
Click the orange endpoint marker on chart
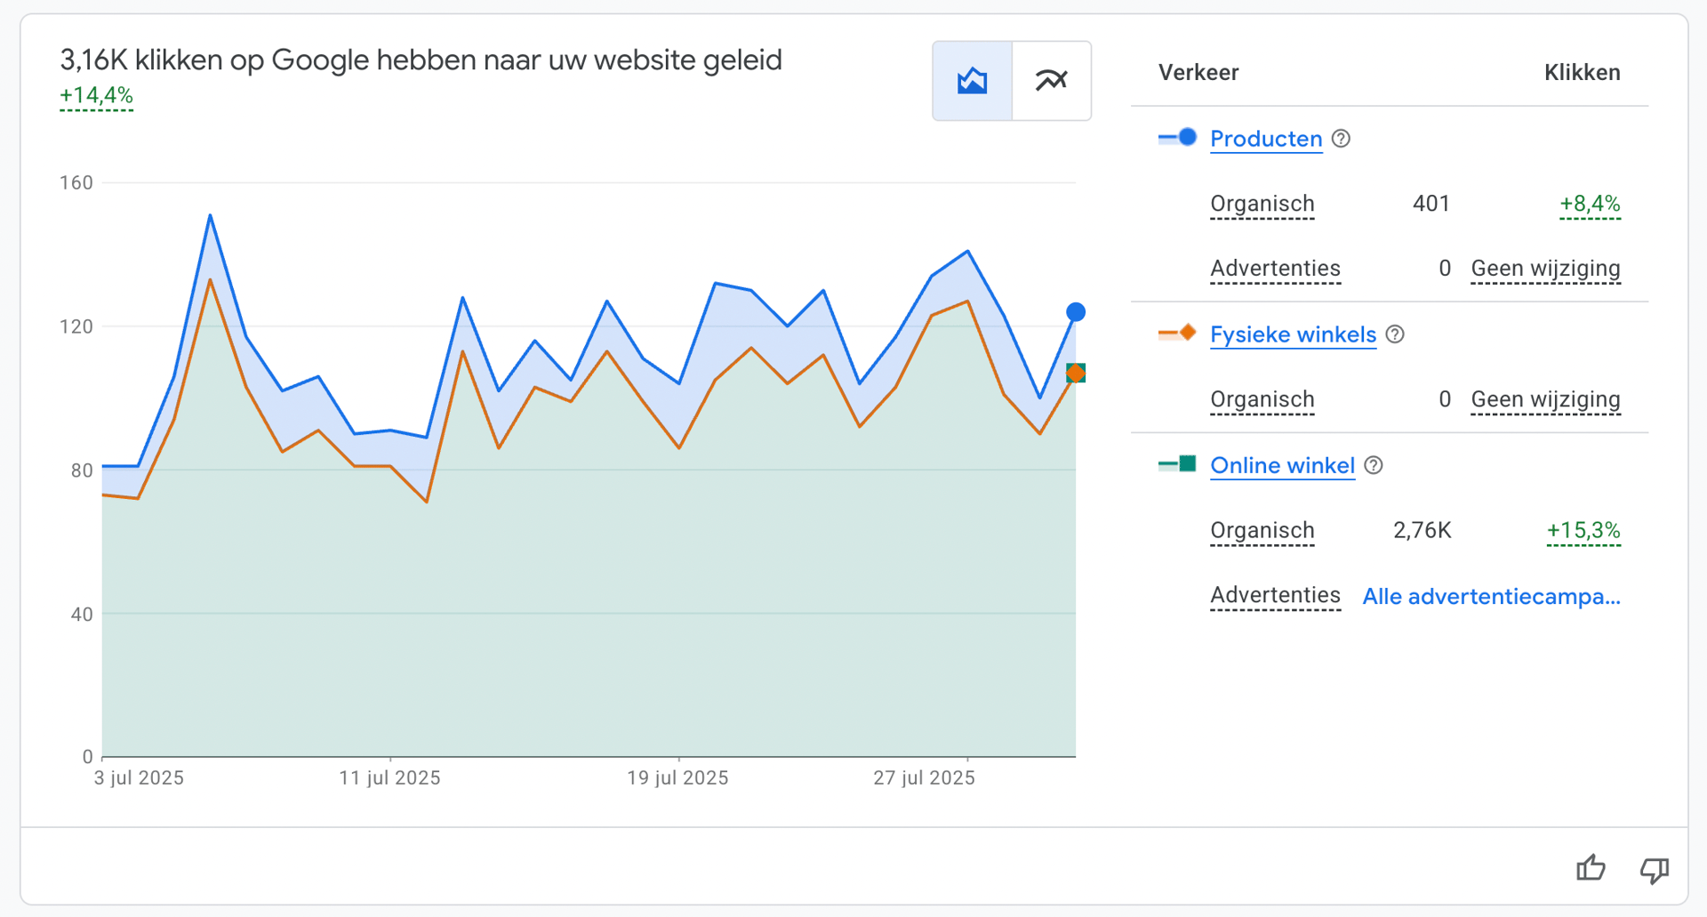click(1076, 374)
